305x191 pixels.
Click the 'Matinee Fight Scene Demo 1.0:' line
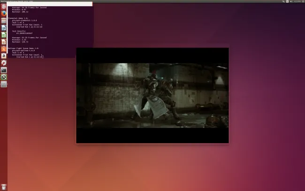coord(23,48)
